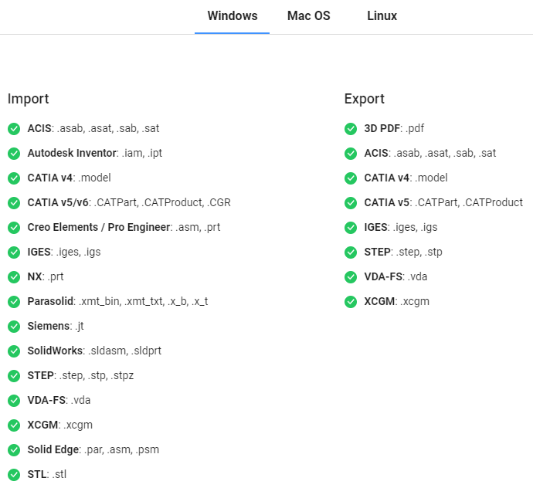Click check icon next to XCGM export
The width and height of the screenshot is (533, 488).
pyautogui.click(x=351, y=302)
